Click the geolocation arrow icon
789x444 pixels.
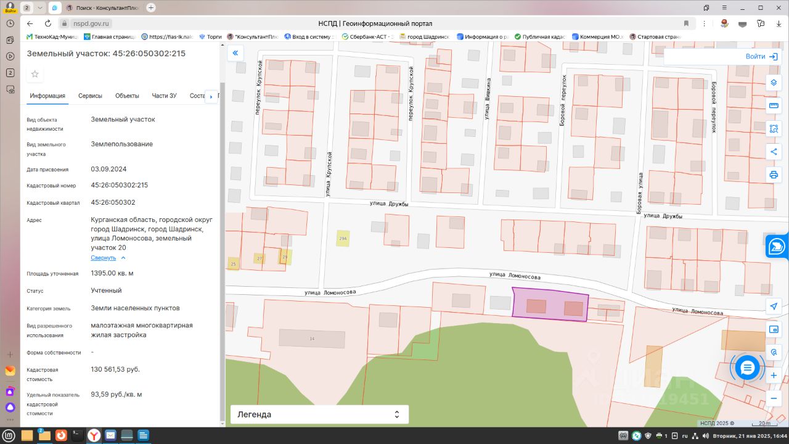774,306
